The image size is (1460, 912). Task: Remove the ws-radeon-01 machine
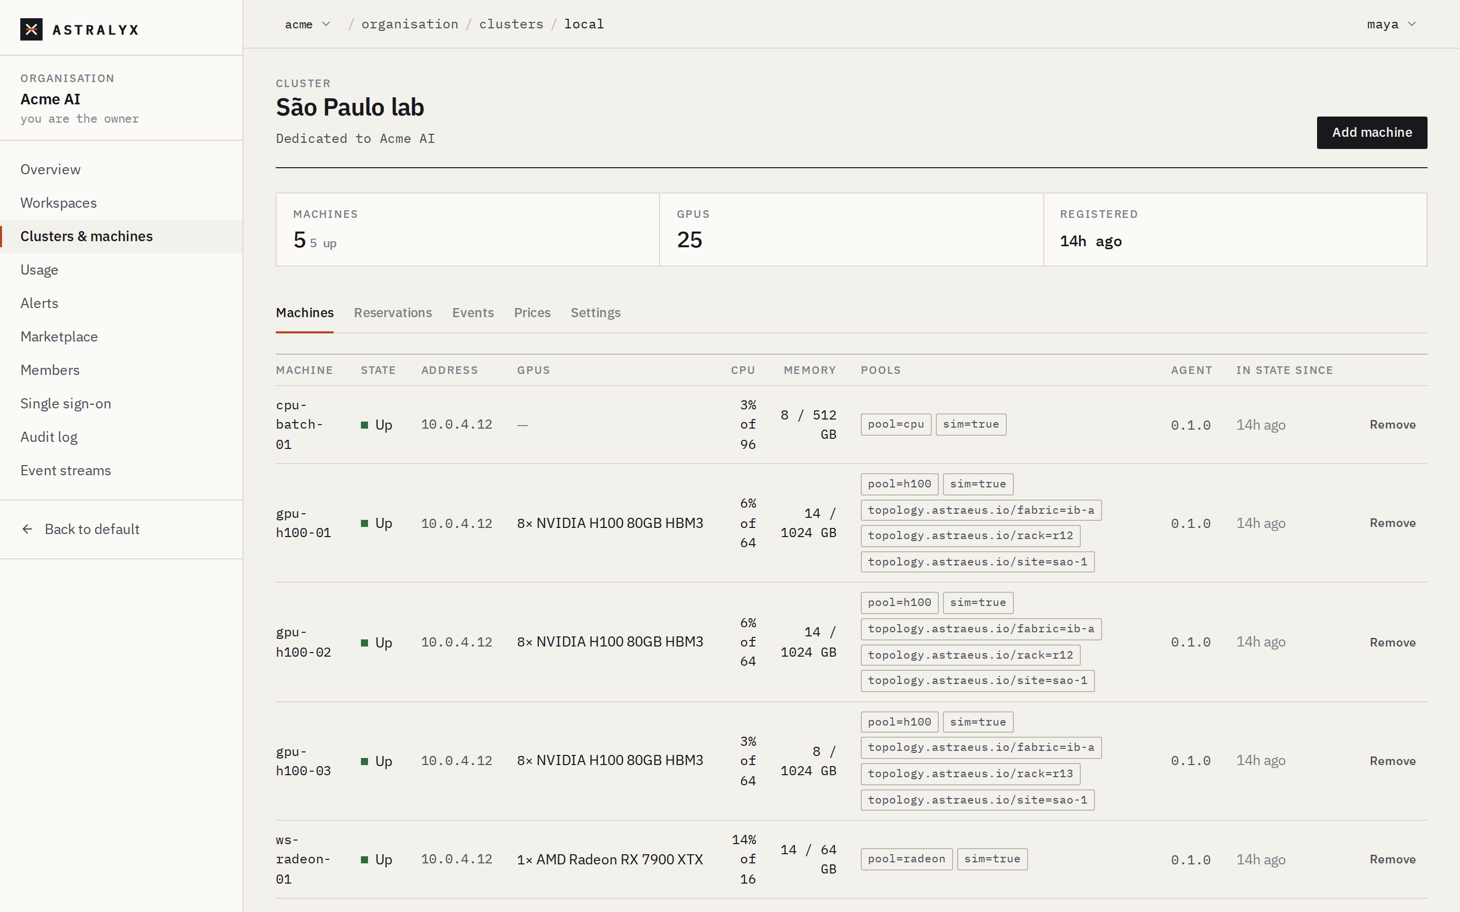pyautogui.click(x=1393, y=859)
